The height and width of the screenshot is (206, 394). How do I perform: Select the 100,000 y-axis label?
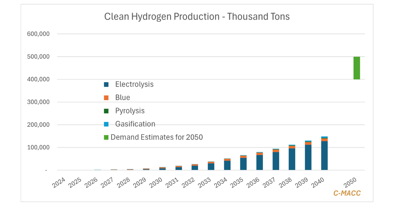point(39,148)
